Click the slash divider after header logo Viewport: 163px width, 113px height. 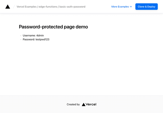point(14,7)
